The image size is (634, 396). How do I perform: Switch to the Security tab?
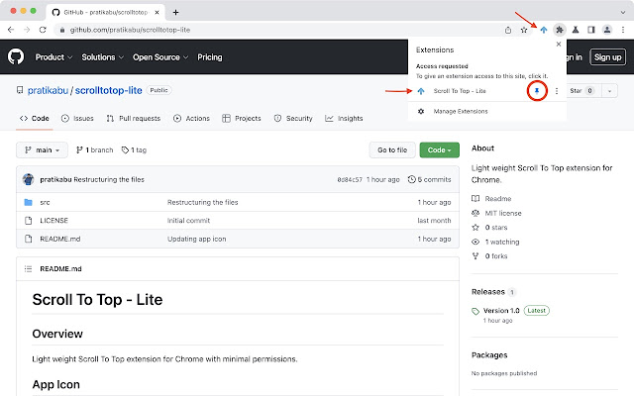(x=293, y=118)
